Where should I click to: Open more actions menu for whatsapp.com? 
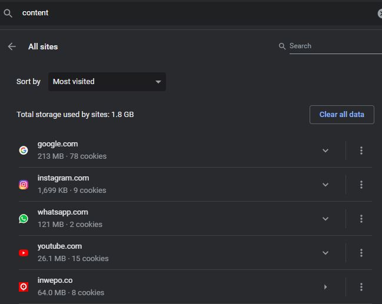[x=361, y=219]
